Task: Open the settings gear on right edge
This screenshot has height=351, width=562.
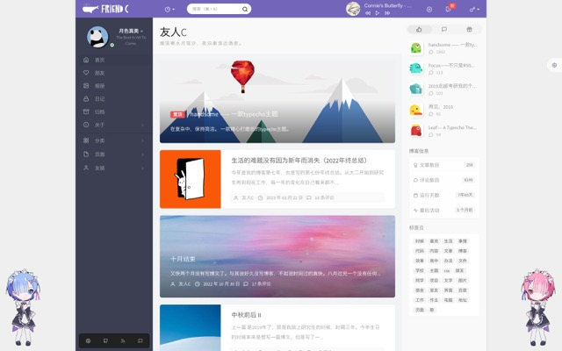Action: [554, 65]
